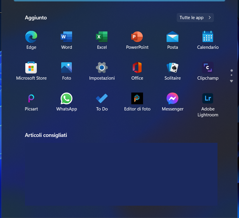Open Excel from pinned apps
The width and height of the screenshot is (239, 218).
coord(102,40)
